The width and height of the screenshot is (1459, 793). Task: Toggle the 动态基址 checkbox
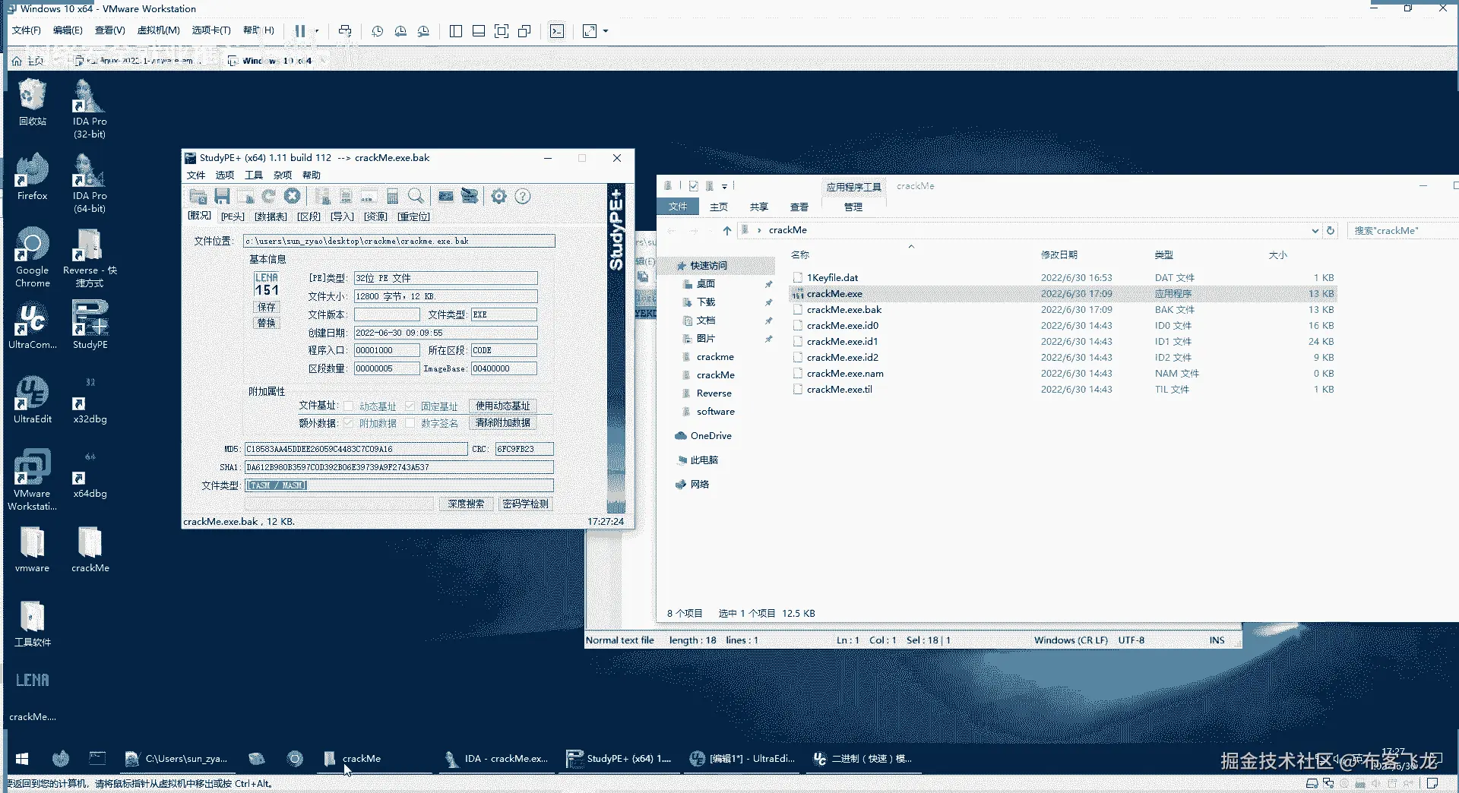tap(349, 406)
